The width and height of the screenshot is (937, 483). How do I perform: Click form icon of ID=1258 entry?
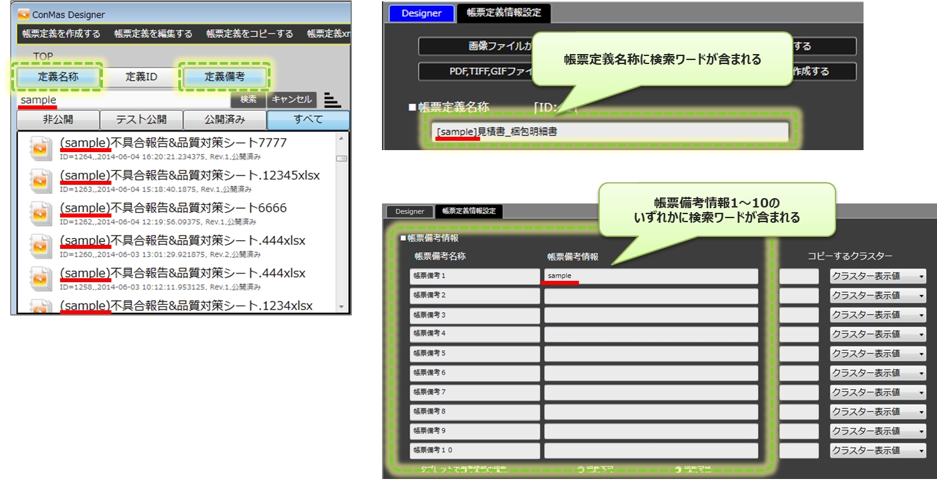(41, 279)
